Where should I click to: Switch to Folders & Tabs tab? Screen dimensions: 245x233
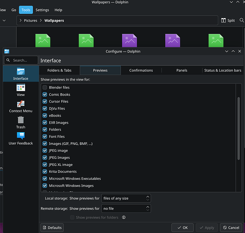pos(59,70)
